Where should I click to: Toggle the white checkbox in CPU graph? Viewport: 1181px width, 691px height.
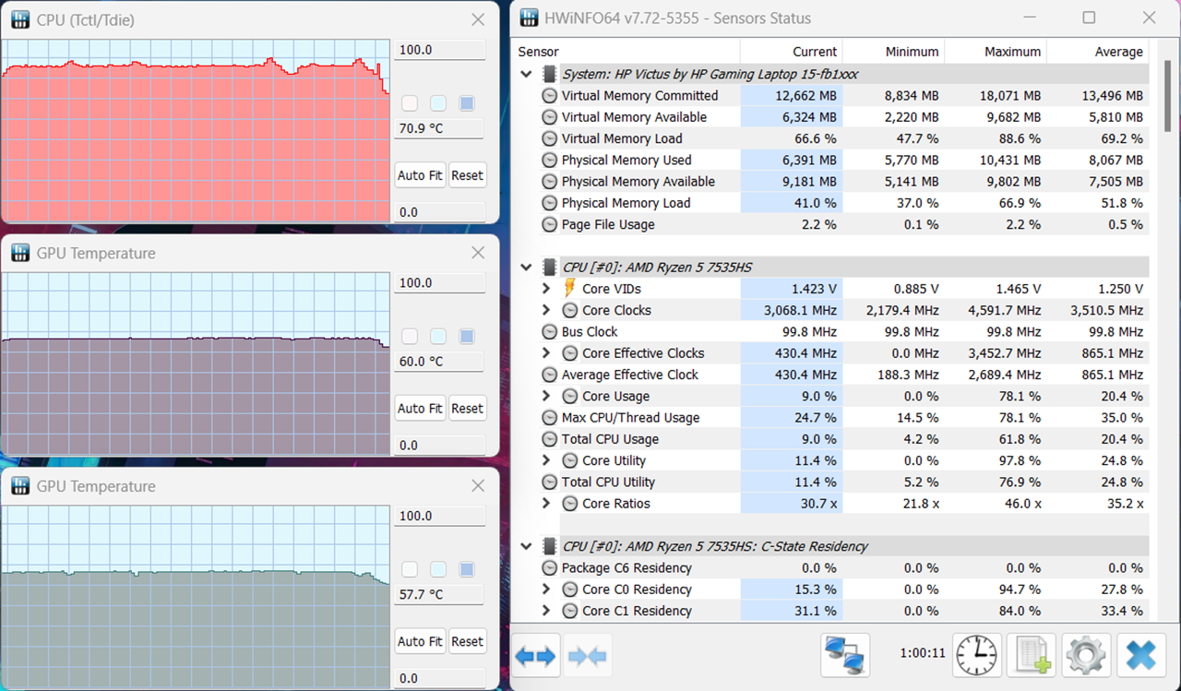410,103
